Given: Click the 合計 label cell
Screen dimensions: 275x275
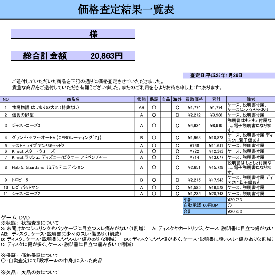Looking at the screenshot, I should tap(205, 211).
